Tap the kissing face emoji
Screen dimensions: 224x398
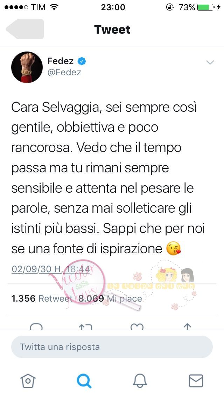(174, 248)
